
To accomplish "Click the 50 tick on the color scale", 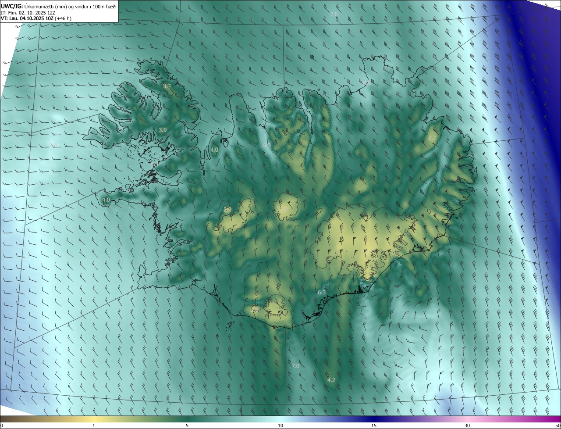I will [x=557, y=425].
